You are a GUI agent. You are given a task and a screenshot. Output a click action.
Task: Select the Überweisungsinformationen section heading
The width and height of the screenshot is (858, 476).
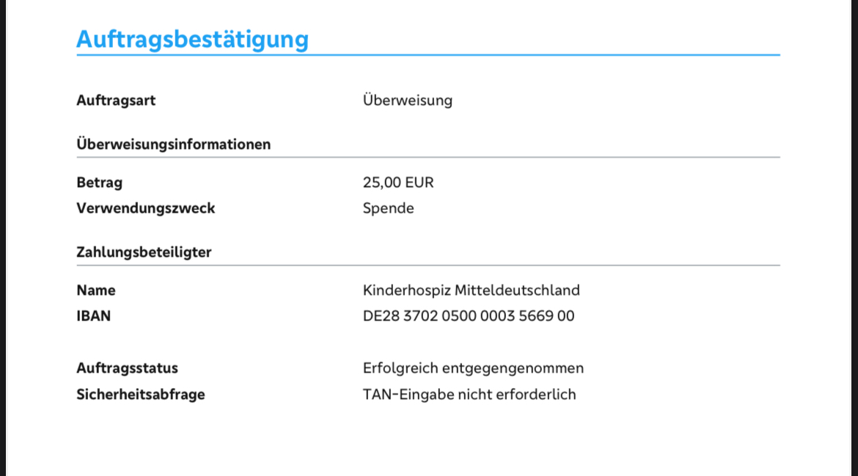173,144
